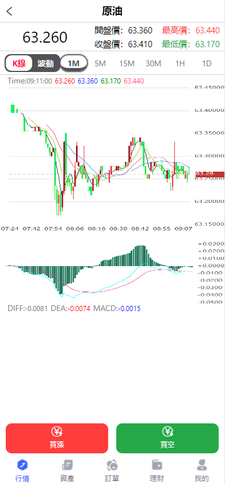The image size is (225, 485).
Task: Select the 1M timeframe
Action: click(x=74, y=63)
